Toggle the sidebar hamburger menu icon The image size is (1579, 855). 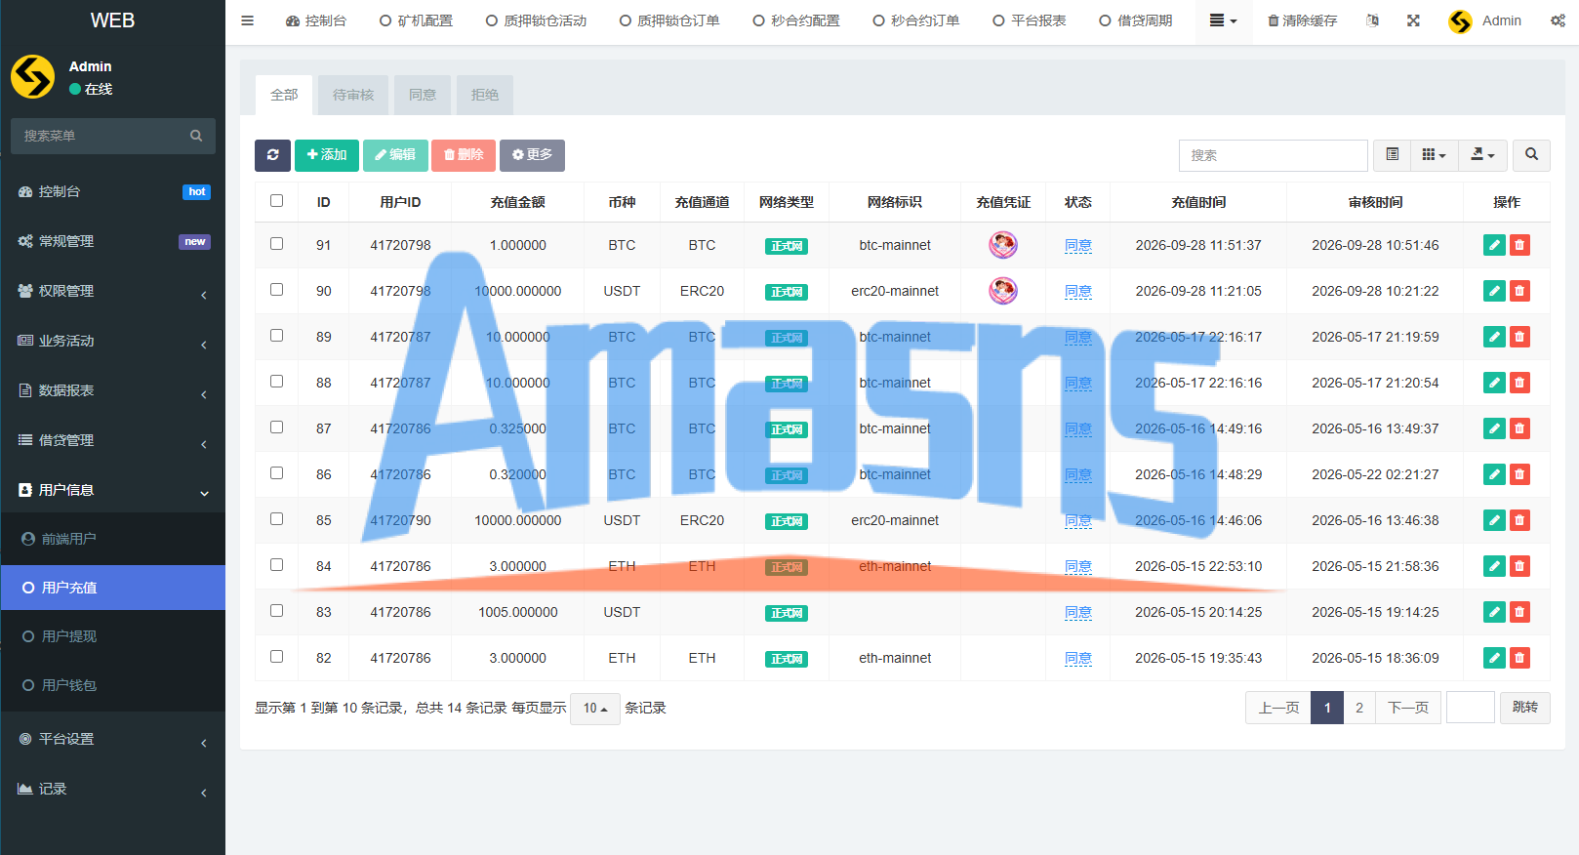[248, 20]
